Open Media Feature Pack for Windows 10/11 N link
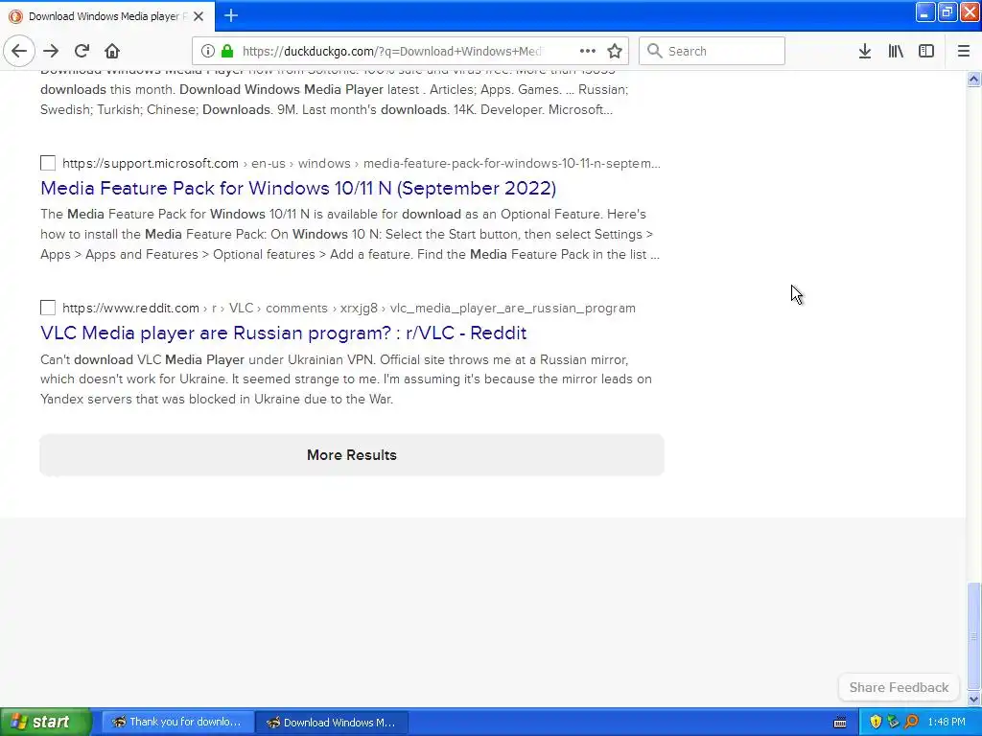This screenshot has height=736, width=982. click(298, 188)
